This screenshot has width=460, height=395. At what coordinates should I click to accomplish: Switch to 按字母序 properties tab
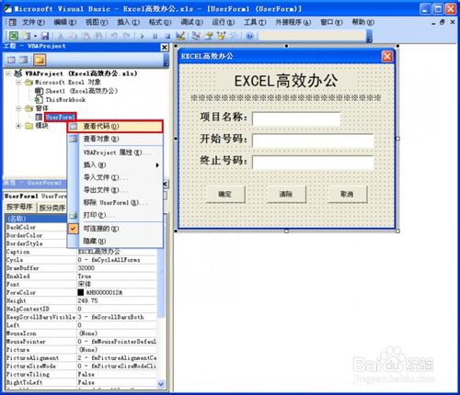[19, 207]
